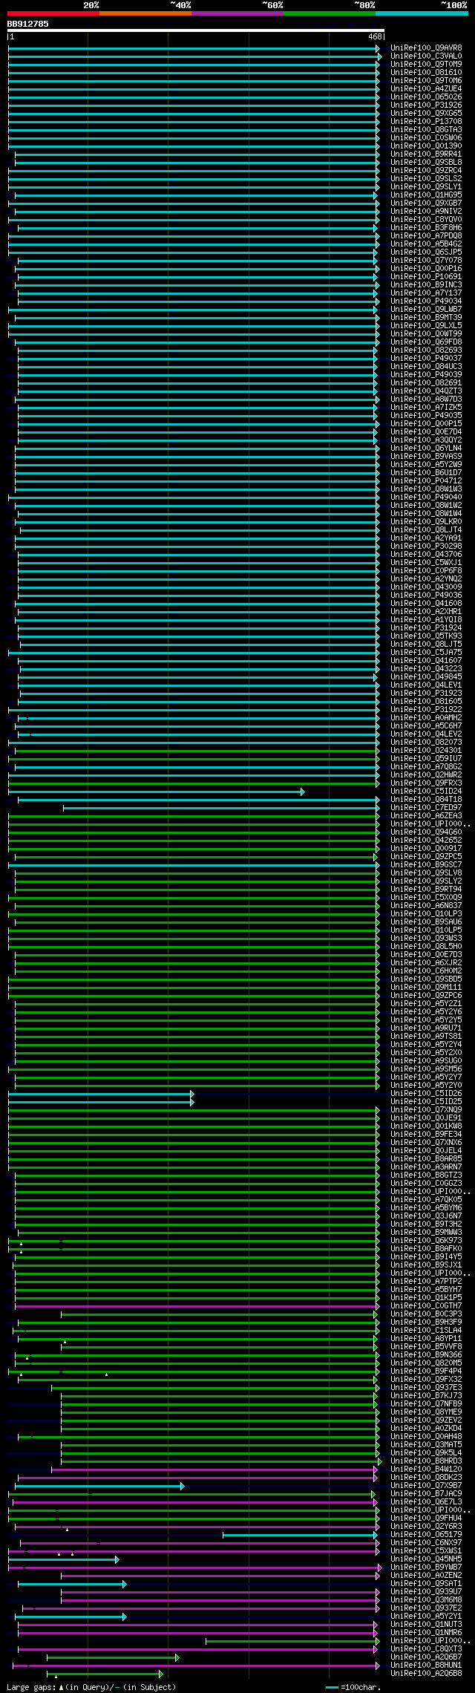
Task: Select label UniRef100_Q6SJP5
Action: coord(426,252)
